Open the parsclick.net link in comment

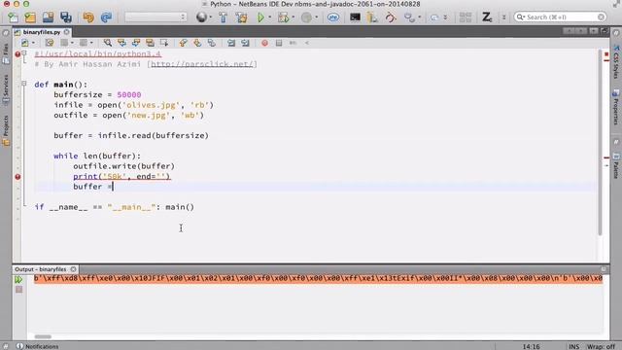[202, 64]
